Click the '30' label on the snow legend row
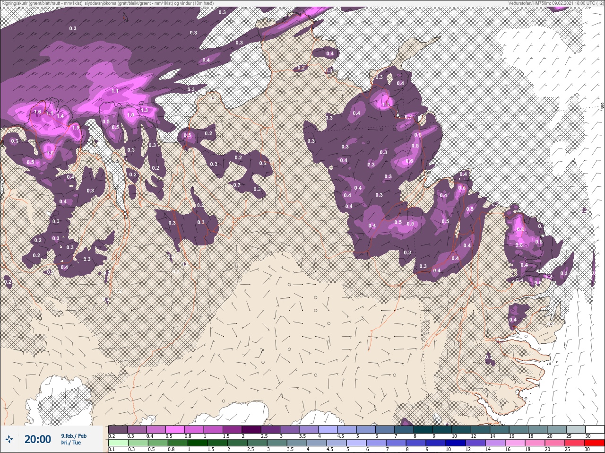The image size is (605, 453). click(588, 436)
